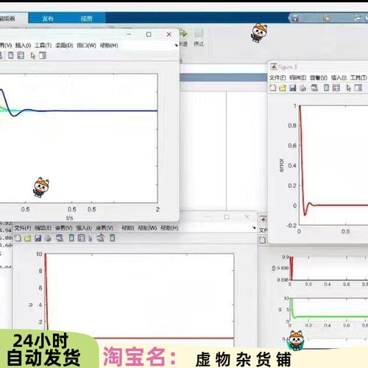This screenshot has height=368, width=368.
Task: Click dock arrow in bottom figure menu bar
Action: (x=254, y=227)
